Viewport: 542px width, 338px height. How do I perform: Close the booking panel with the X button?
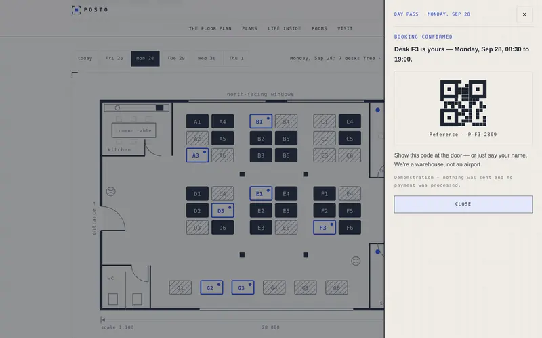pos(524,14)
